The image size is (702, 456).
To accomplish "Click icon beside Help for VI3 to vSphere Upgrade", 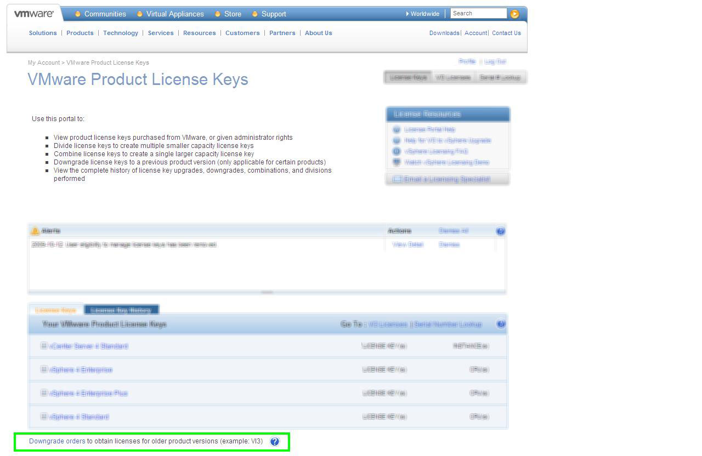I will point(397,140).
